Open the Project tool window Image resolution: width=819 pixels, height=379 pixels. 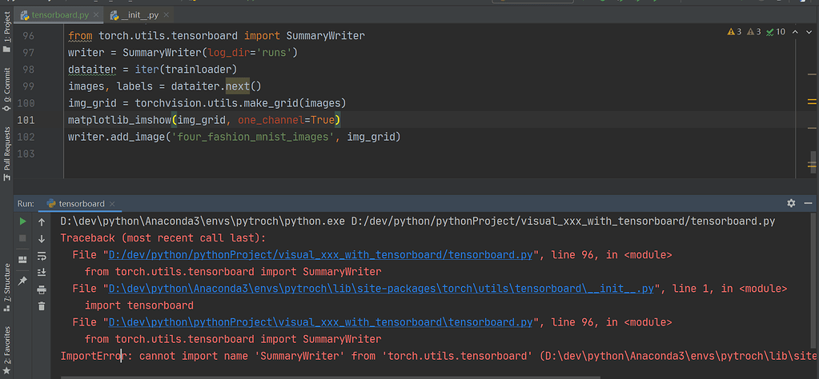click(6, 31)
